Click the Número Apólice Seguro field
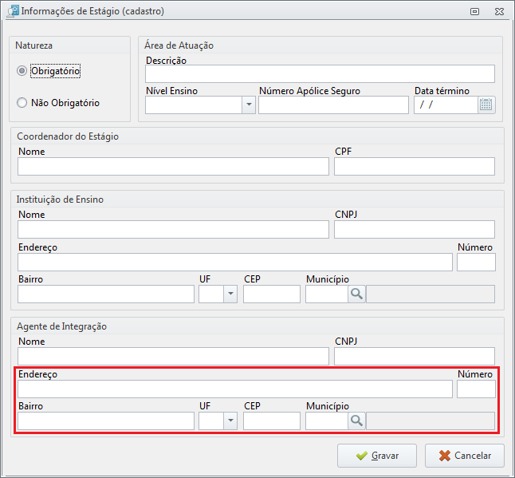The image size is (515, 478). [x=334, y=105]
